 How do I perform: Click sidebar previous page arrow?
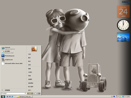(126, 2)
